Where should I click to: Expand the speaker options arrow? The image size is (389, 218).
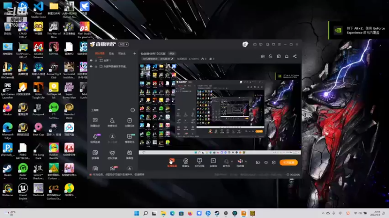(x=246, y=162)
